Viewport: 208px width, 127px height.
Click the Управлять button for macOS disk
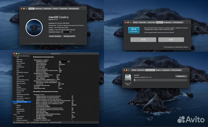[181, 76]
